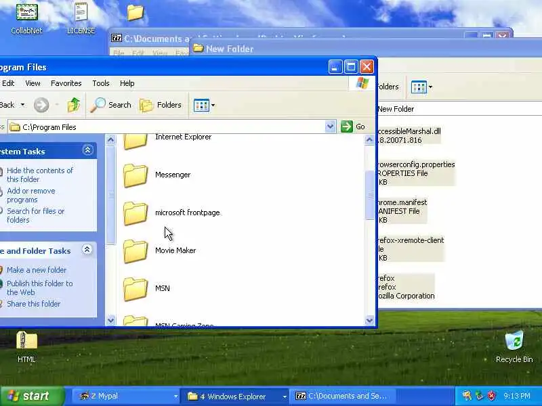The height and width of the screenshot is (406, 542).
Task: Click the taskbar clock 9:13 PM
Action: (x=517, y=396)
